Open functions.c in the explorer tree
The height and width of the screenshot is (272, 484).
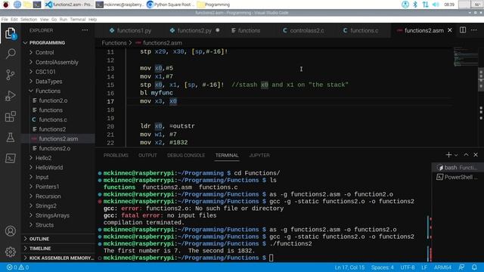pos(53,119)
